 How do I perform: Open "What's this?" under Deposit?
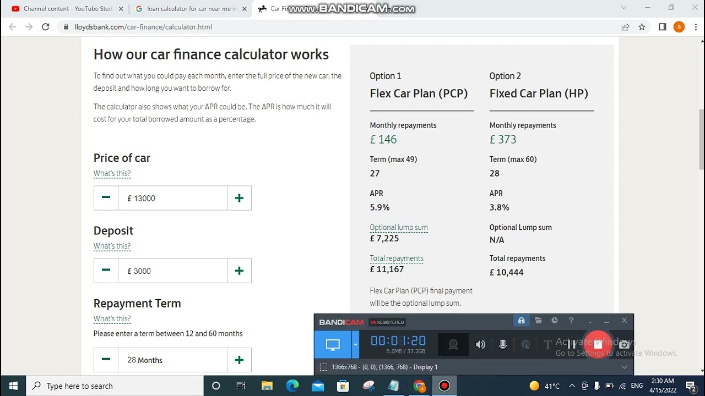point(112,246)
